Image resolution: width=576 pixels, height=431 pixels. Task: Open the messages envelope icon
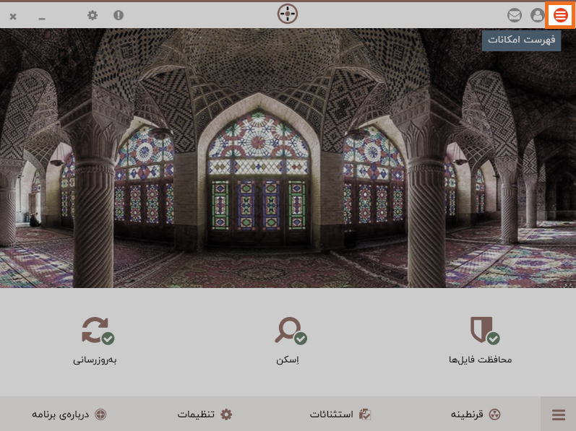515,15
